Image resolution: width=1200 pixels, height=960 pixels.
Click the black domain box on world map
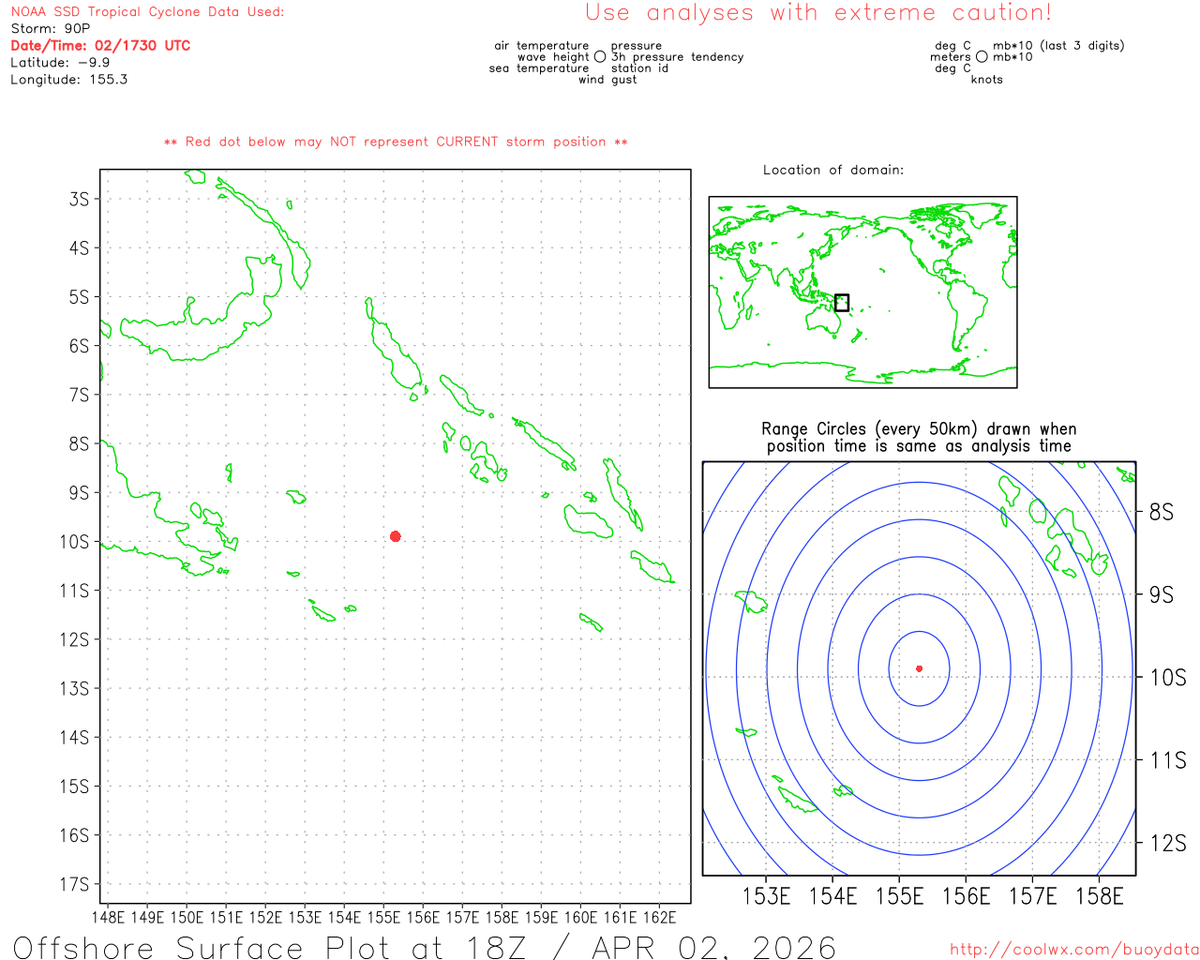[842, 303]
